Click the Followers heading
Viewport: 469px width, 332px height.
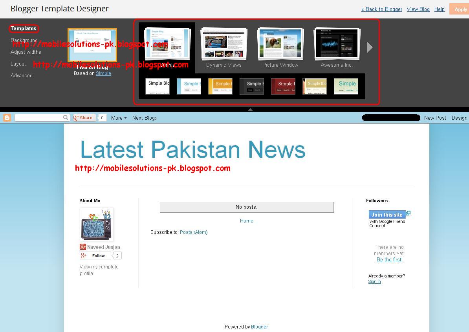(377, 201)
